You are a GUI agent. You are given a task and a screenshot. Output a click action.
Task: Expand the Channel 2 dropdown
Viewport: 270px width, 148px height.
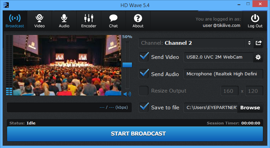(196, 43)
